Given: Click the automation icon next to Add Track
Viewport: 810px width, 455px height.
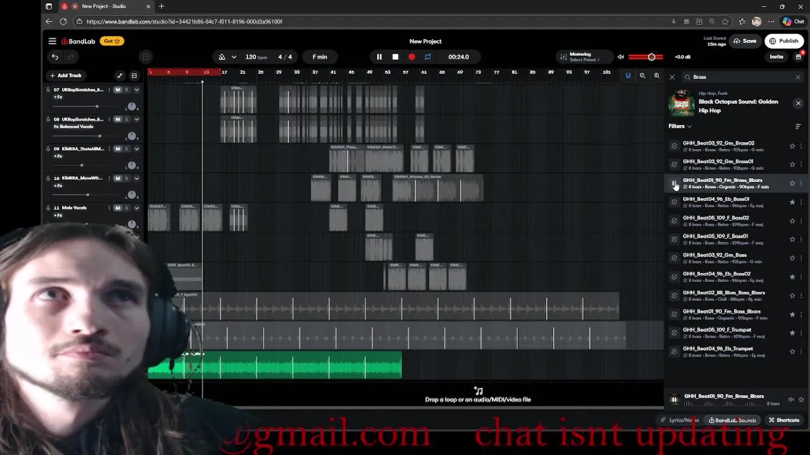Looking at the screenshot, I should 120,76.
